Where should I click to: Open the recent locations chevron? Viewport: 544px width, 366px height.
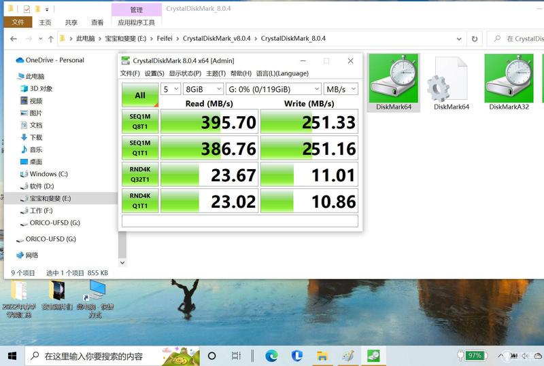(41, 39)
